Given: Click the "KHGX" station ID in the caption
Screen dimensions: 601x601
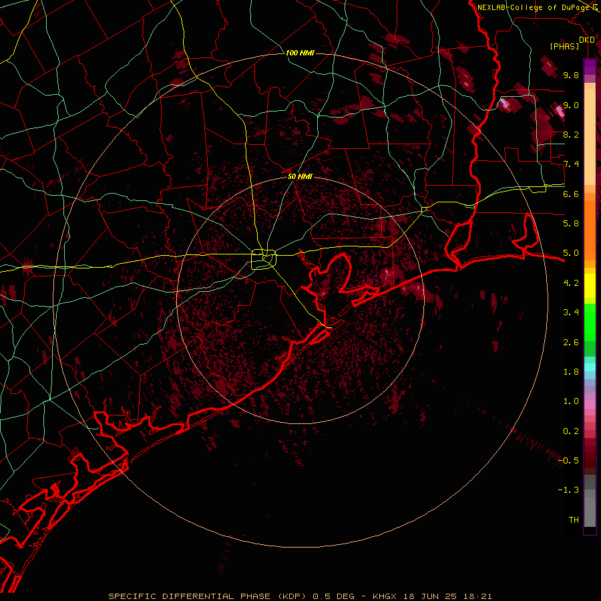Looking at the screenshot, I should [383, 596].
